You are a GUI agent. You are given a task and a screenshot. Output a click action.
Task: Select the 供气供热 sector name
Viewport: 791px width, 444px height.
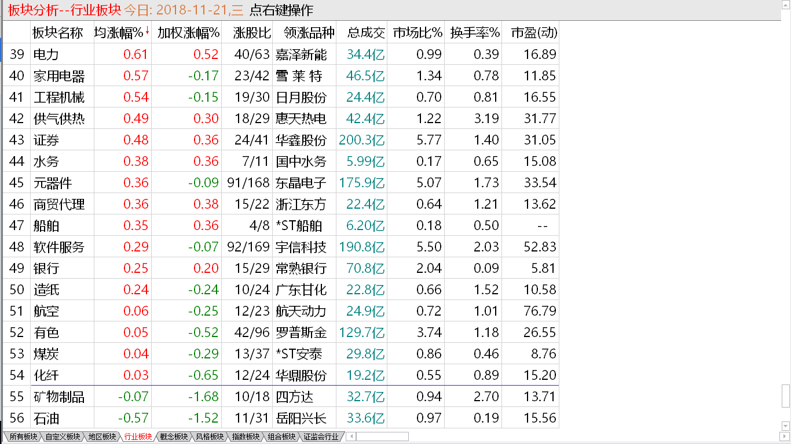pos(58,119)
